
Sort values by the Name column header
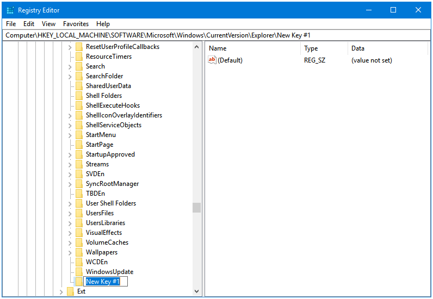click(x=253, y=48)
